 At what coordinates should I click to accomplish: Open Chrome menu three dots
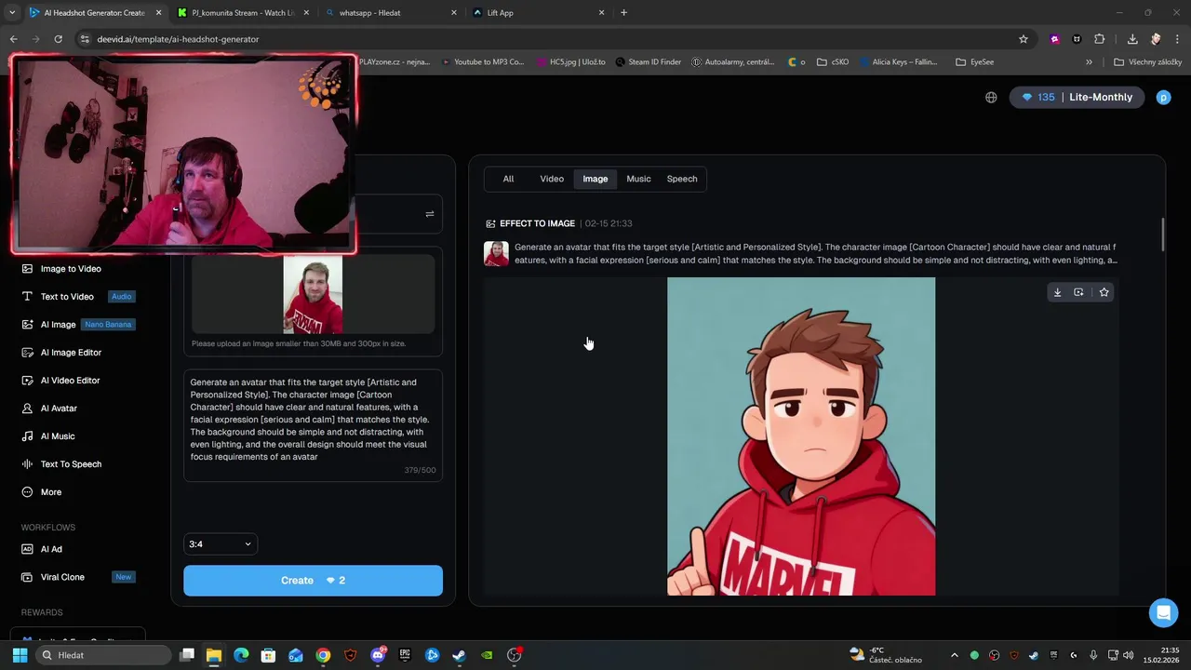tap(1178, 39)
